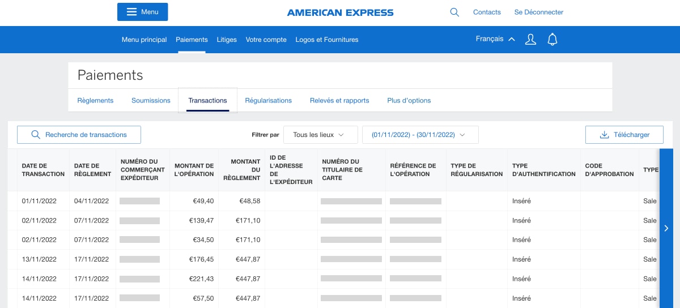Open Logos et Fournitures
This screenshot has width=680, height=308.
[x=327, y=40]
